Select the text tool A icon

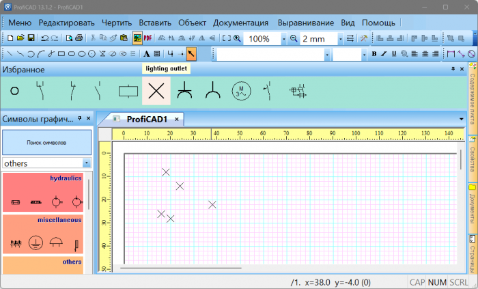coord(146,53)
